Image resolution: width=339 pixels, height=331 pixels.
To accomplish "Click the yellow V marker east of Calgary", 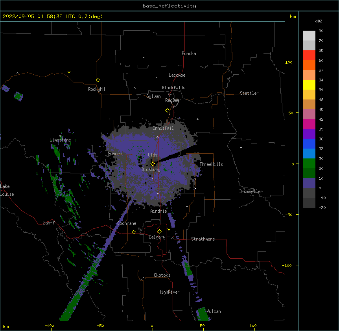I will coord(169,230).
